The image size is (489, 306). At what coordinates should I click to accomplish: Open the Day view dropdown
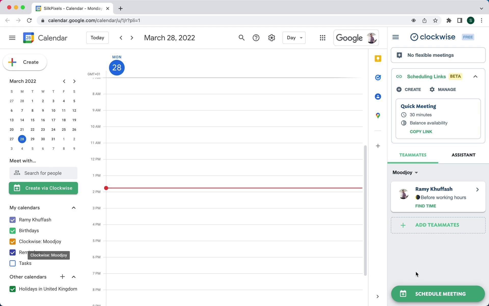click(294, 38)
